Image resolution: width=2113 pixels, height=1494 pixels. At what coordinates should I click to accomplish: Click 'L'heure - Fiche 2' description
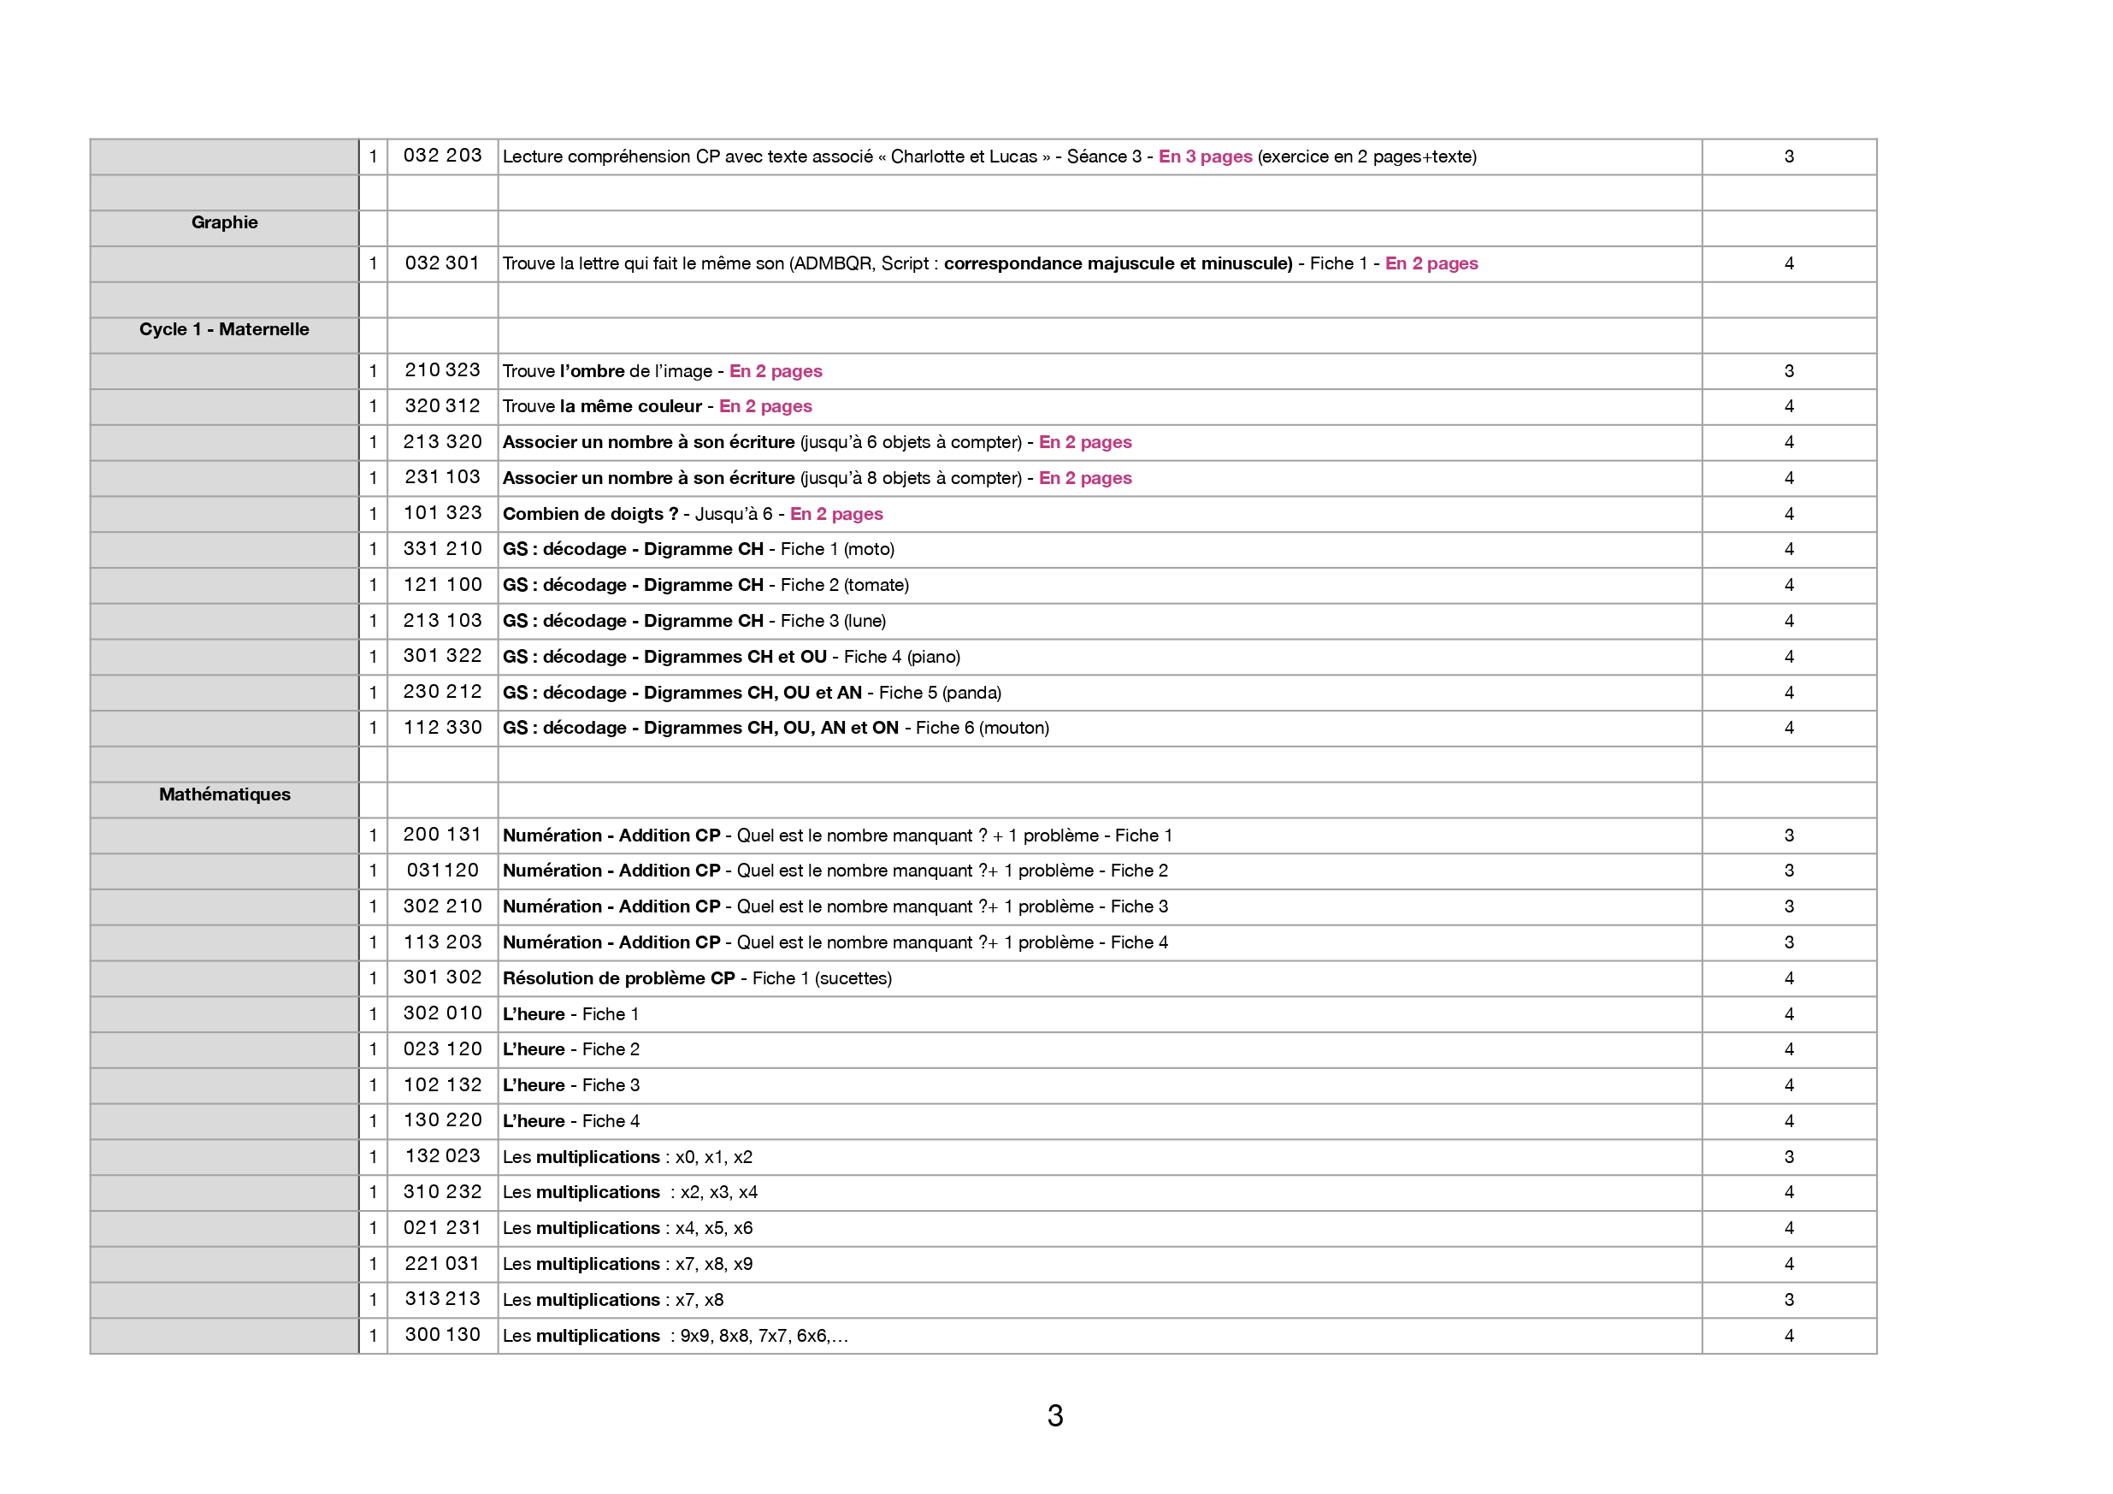point(570,1048)
